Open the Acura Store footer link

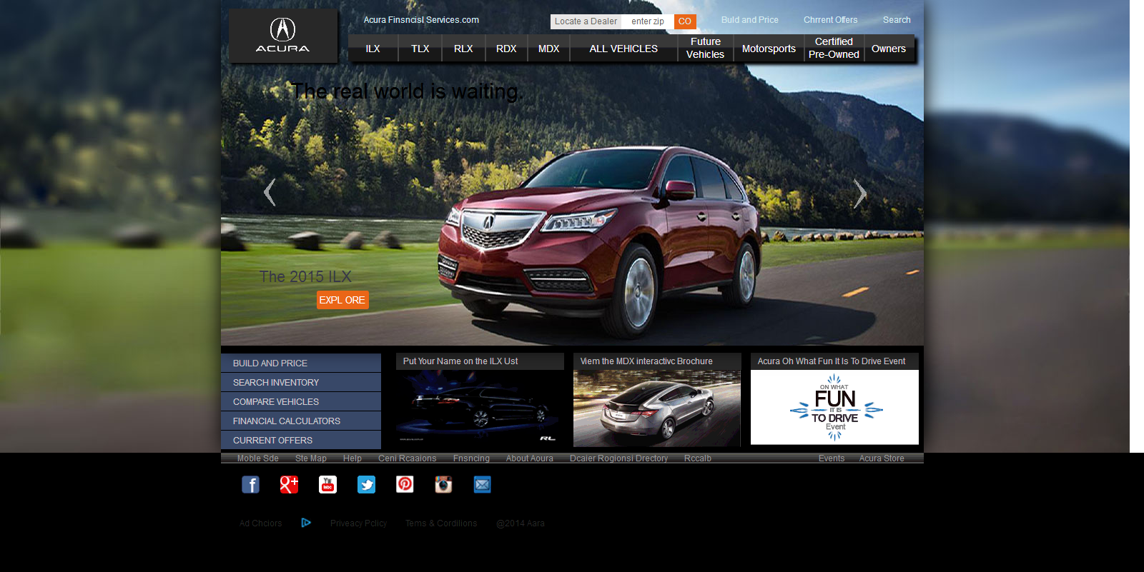pyautogui.click(x=882, y=458)
